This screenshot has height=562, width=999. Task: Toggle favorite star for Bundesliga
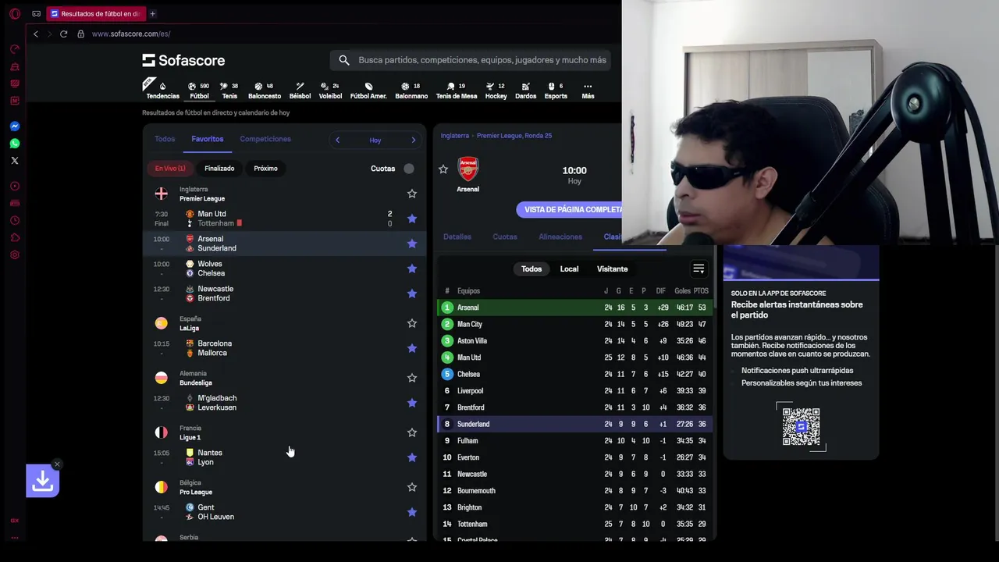(412, 378)
